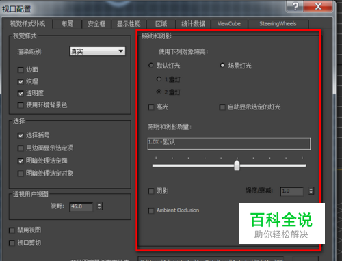Select the 默认灯光 radio button
Screen dimensions: 342x261
pos(150,66)
